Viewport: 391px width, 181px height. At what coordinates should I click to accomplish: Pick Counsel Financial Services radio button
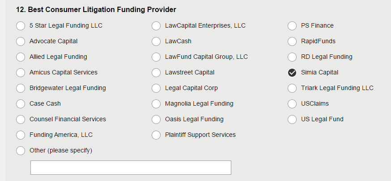21,119
